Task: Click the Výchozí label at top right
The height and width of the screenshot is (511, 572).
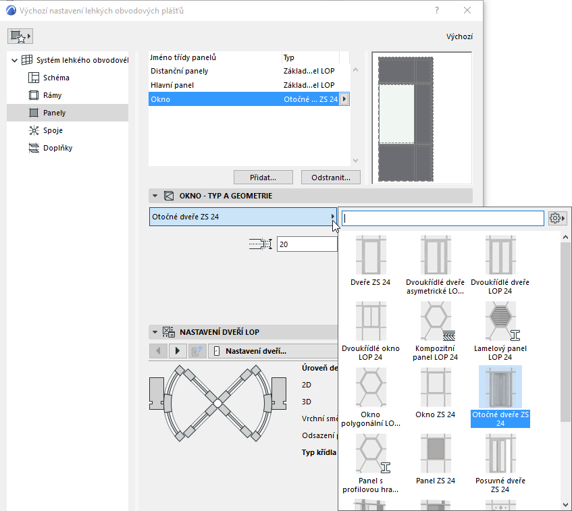Action: pos(459,36)
